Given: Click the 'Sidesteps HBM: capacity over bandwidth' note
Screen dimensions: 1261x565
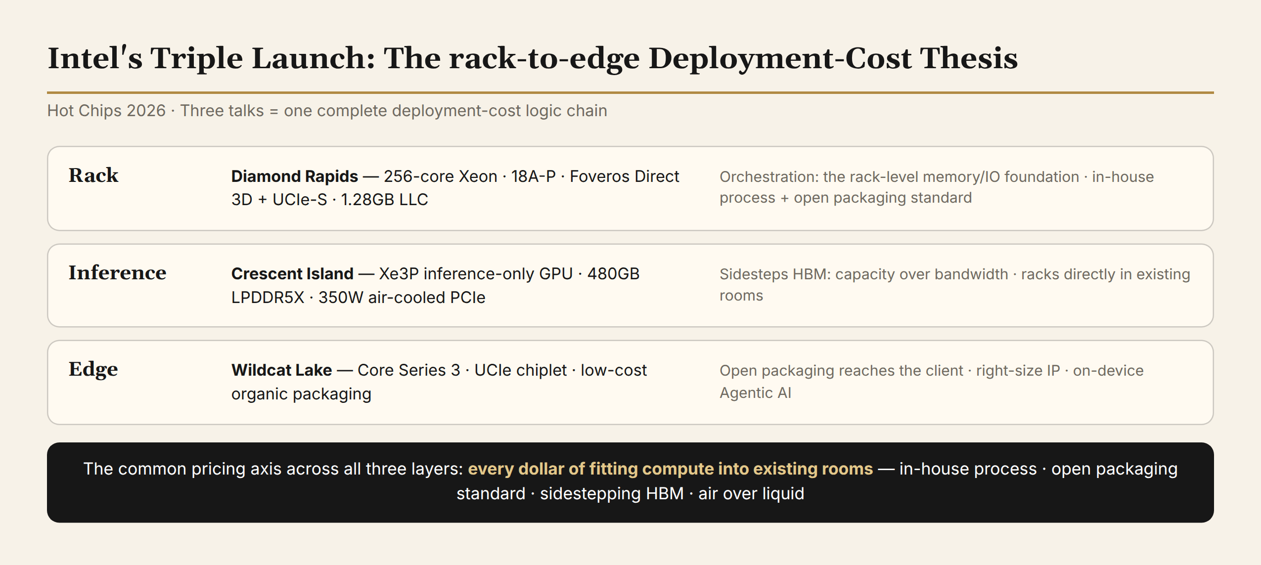Looking at the screenshot, I should 863,274.
